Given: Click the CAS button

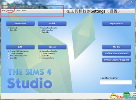Looking at the screenshot, I should pos(20,47).
